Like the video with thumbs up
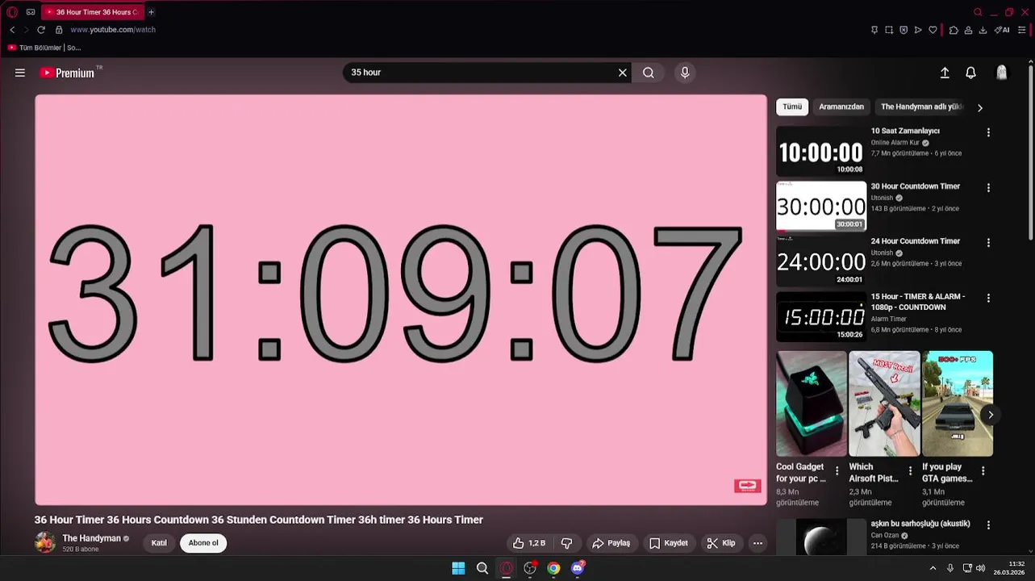Viewport: 1035px width, 581px height. (x=529, y=543)
